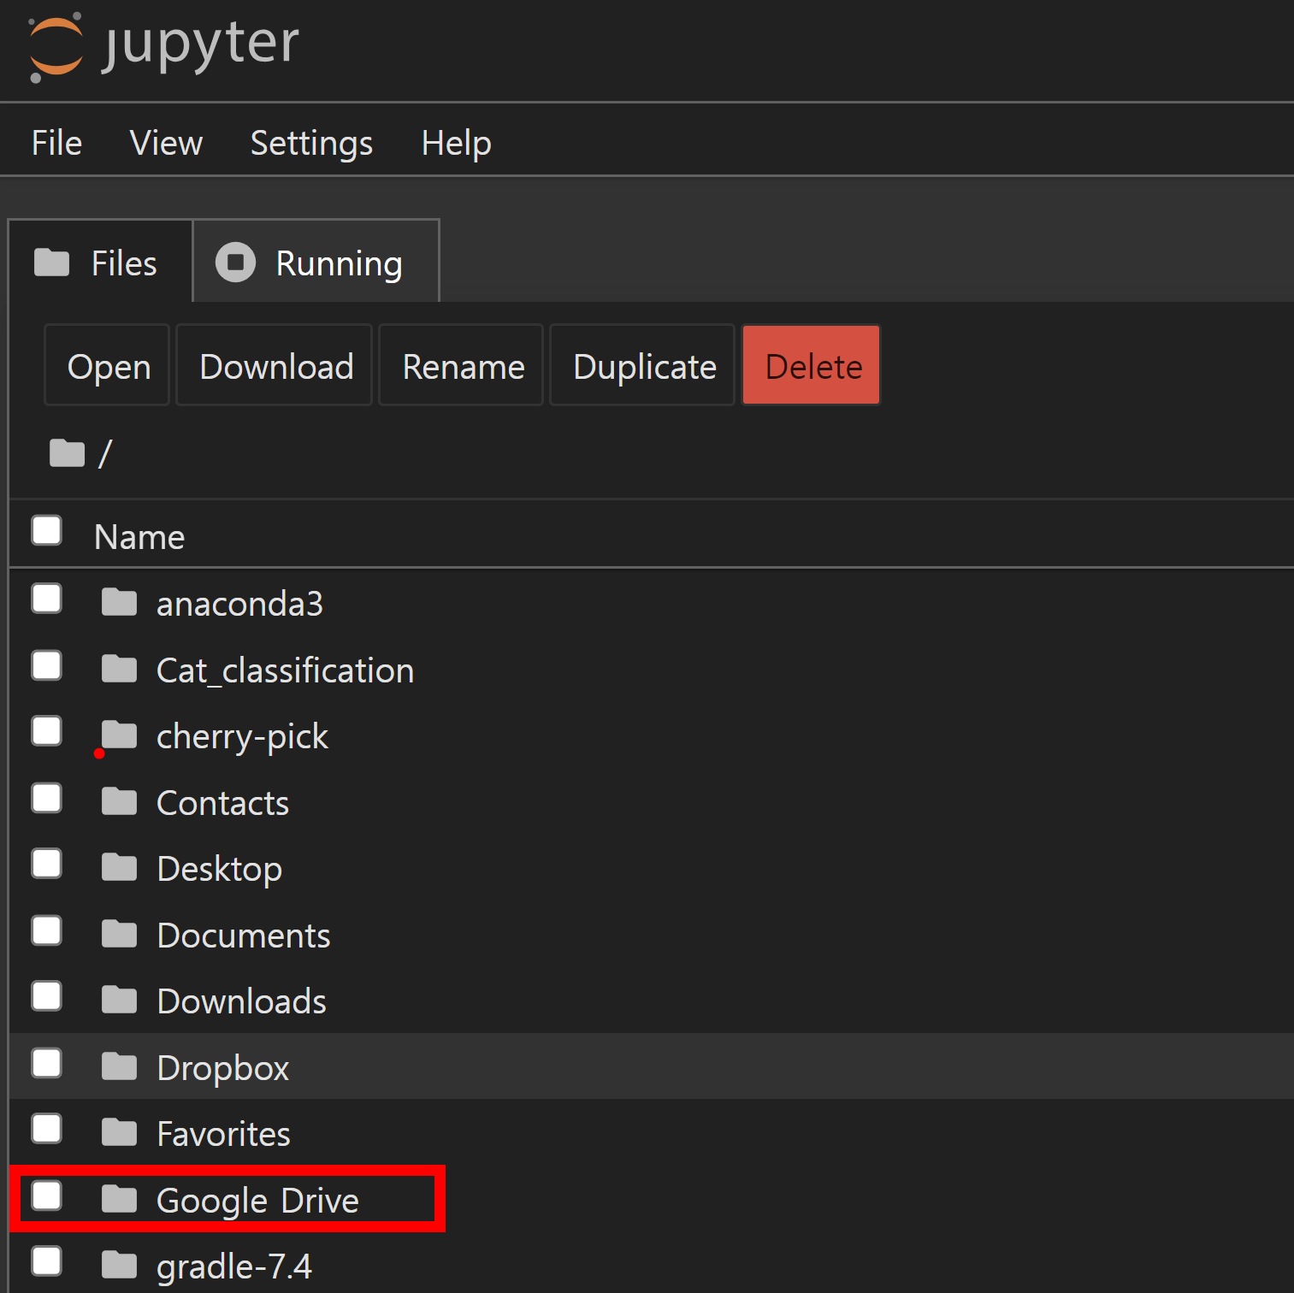
Task: Open the Cat_classification folder name
Action: point(286,670)
